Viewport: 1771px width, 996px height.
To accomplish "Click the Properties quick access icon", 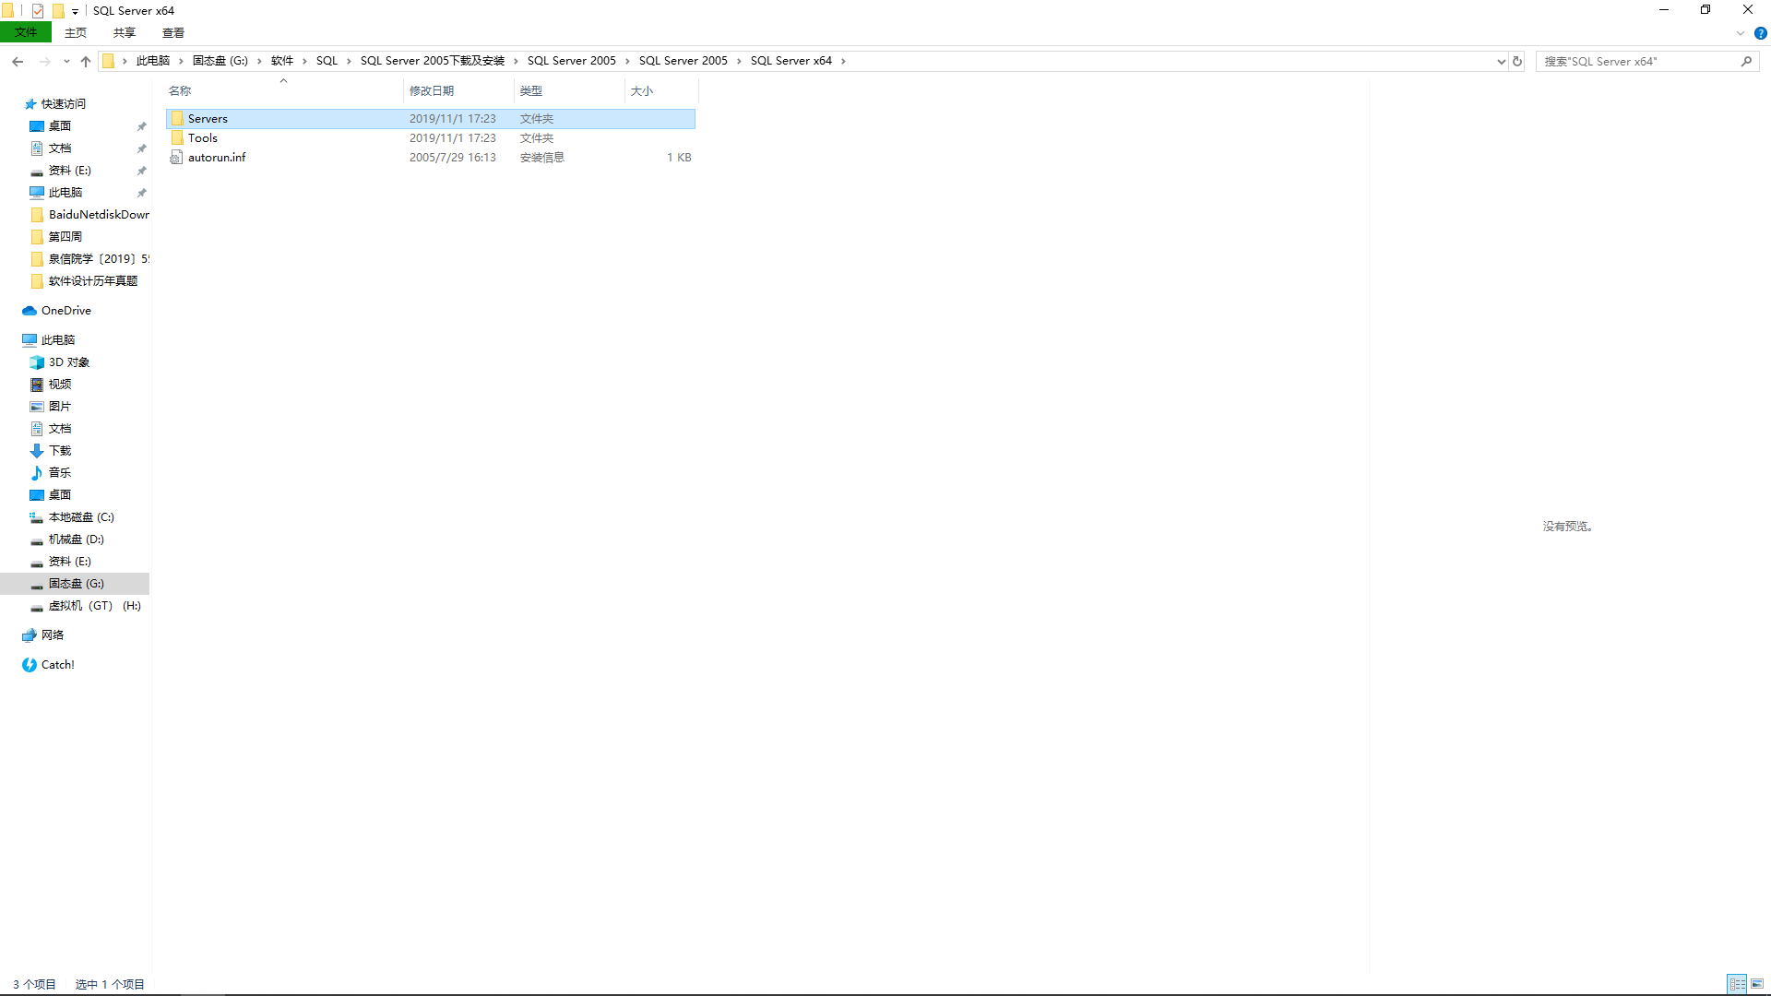I will coord(38,11).
